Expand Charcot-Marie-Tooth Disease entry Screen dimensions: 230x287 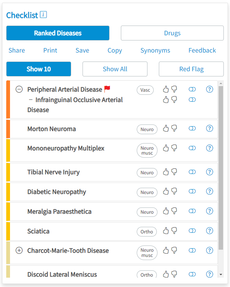19,250
